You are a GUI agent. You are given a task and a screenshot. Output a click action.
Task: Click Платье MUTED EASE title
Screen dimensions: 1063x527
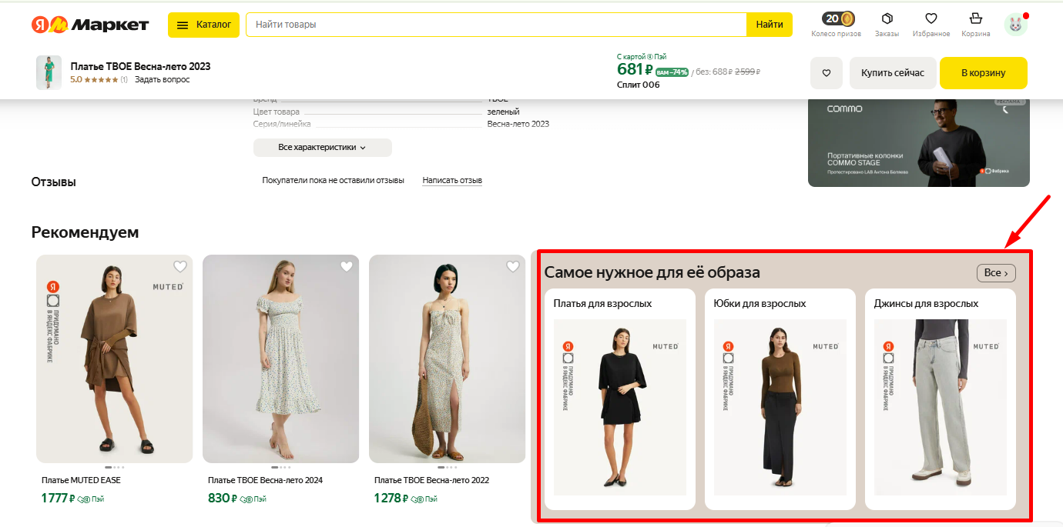tap(81, 480)
